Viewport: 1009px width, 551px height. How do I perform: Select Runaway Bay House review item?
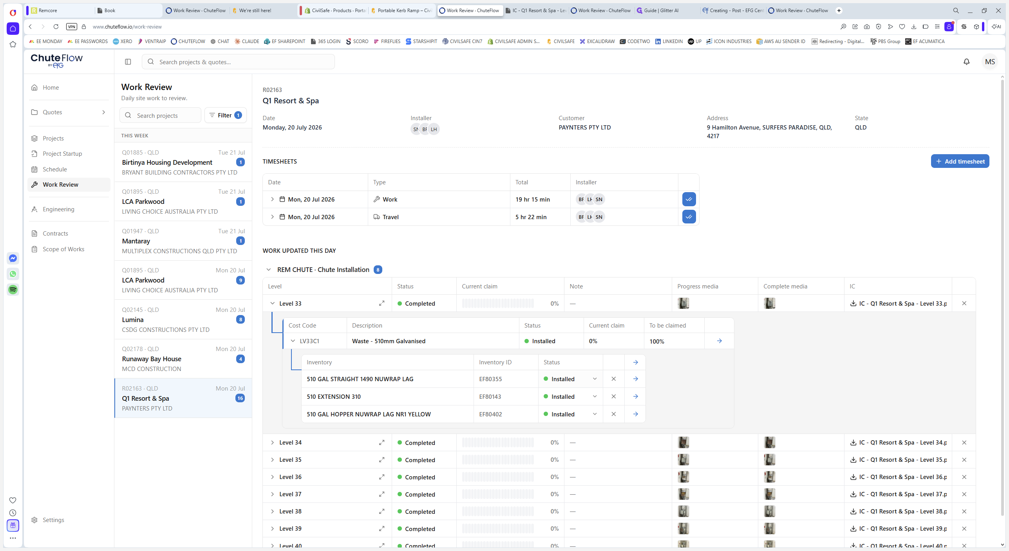click(183, 358)
